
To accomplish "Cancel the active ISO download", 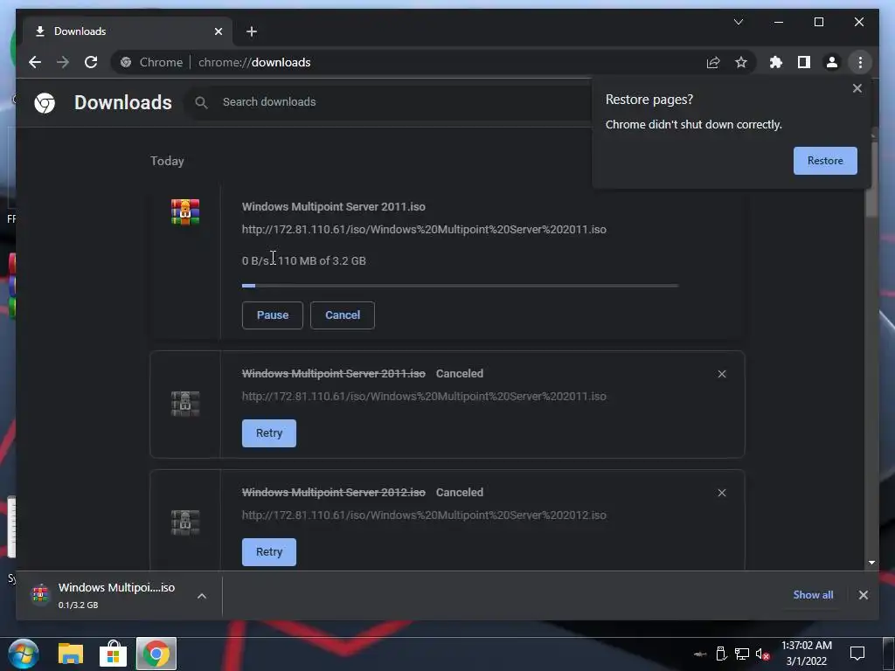I will (342, 315).
